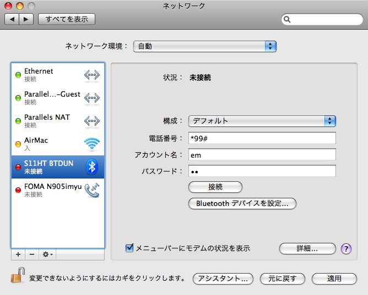Open the gear action menu below list

[48, 254]
